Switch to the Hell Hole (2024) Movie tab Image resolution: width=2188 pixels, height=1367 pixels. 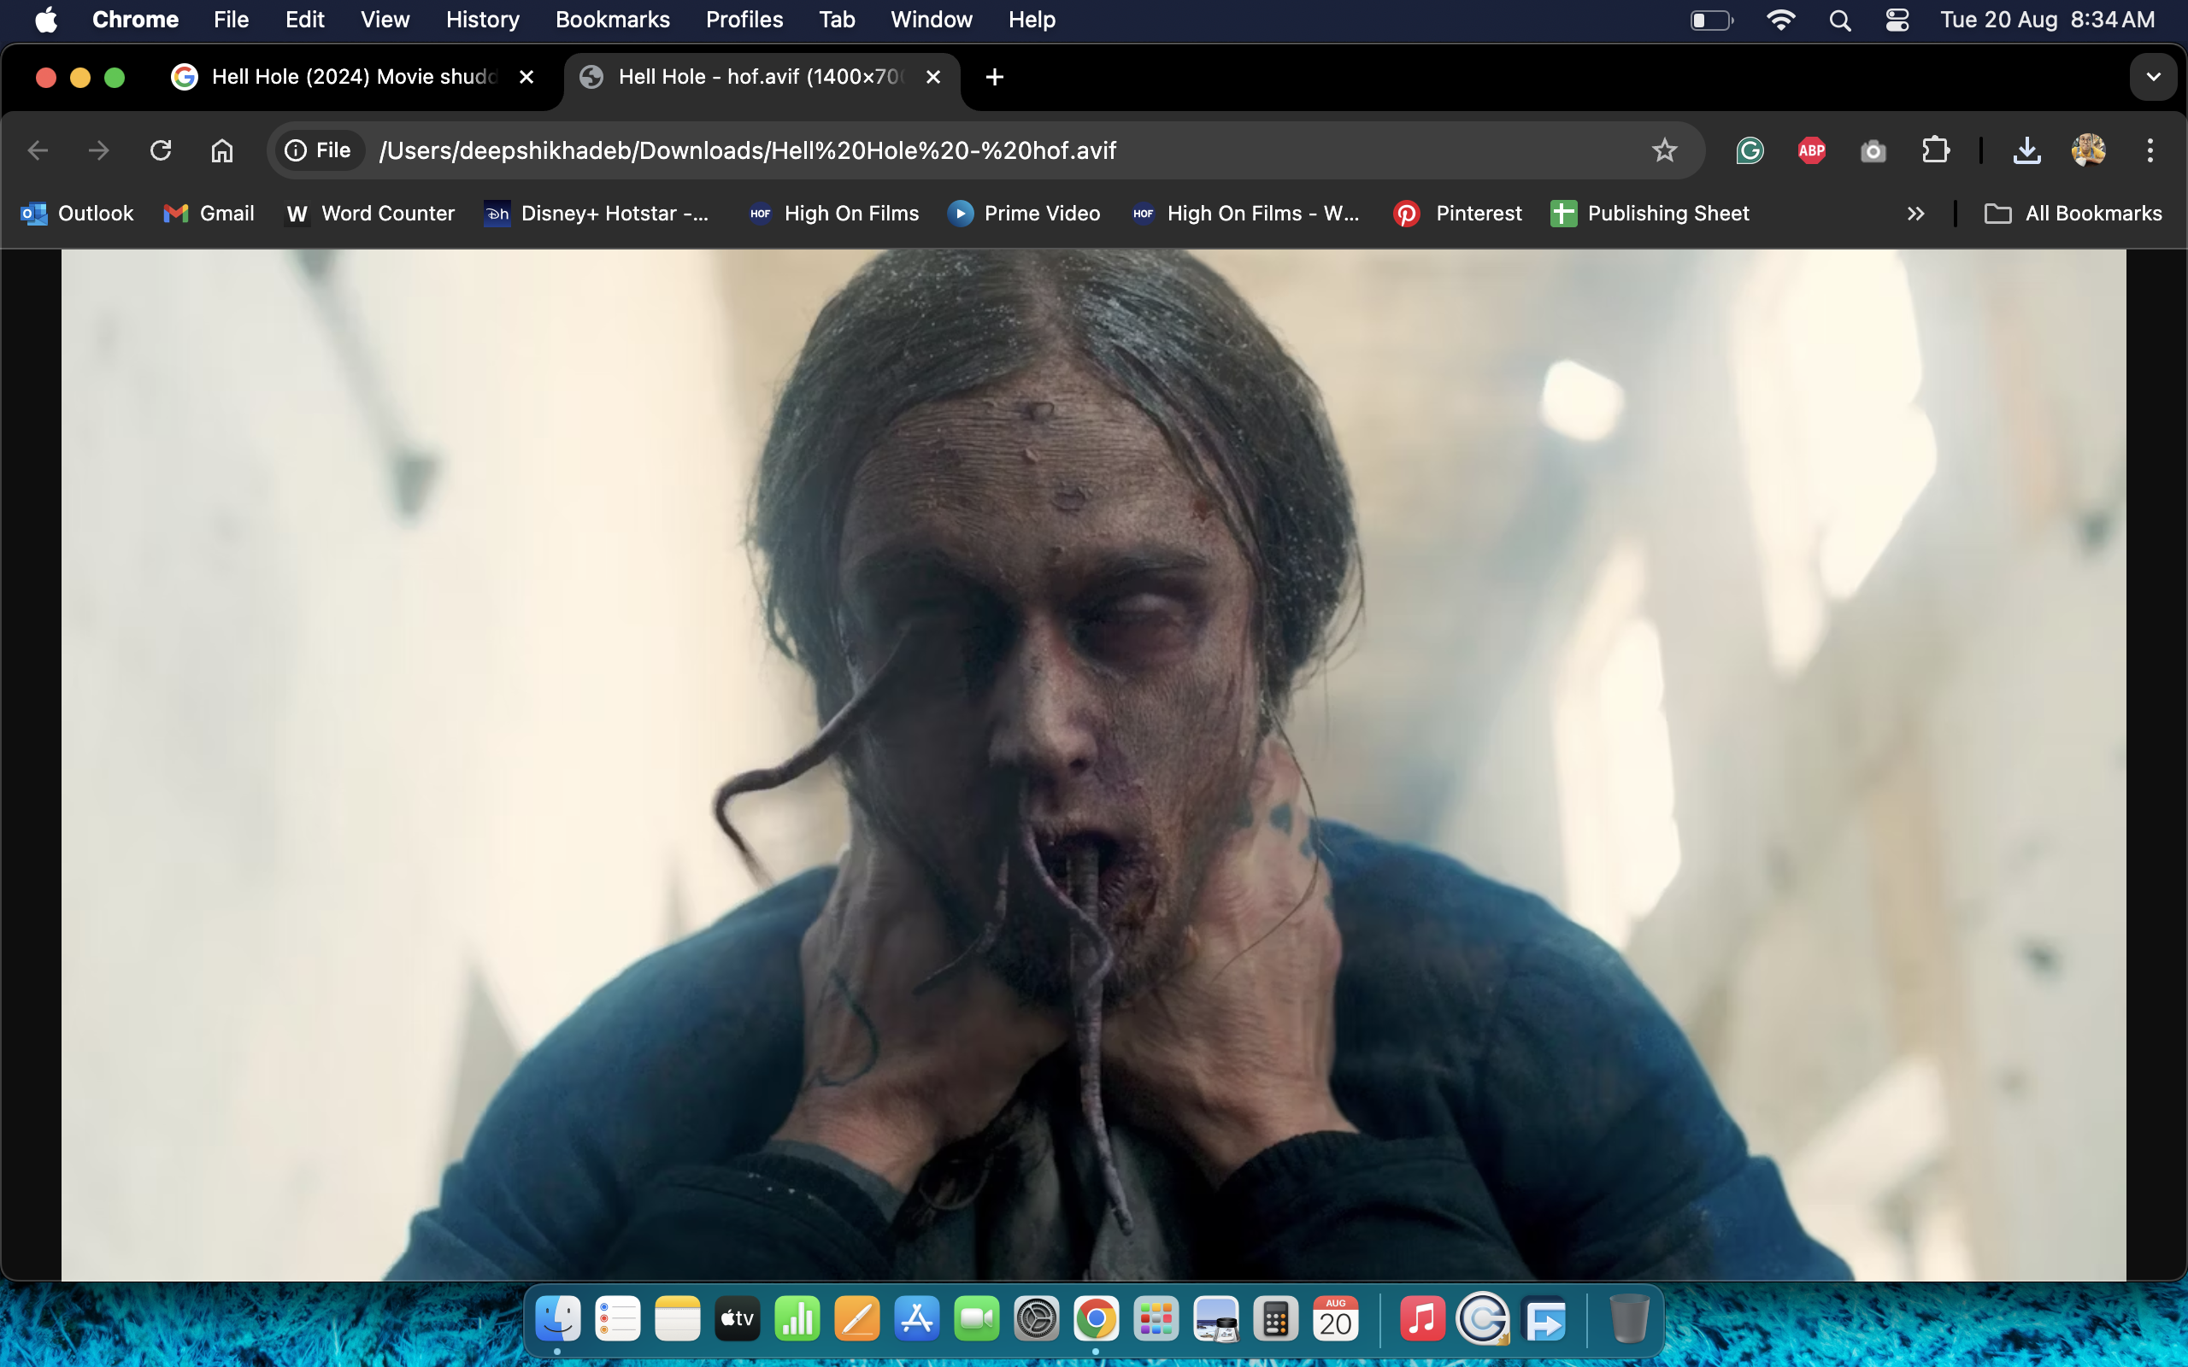354,77
